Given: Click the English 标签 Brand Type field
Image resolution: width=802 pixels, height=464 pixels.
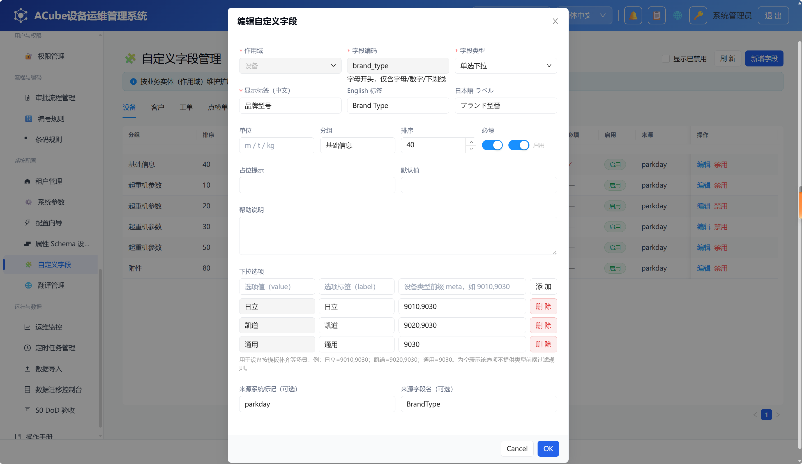Looking at the screenshot, I should (398, 105).
